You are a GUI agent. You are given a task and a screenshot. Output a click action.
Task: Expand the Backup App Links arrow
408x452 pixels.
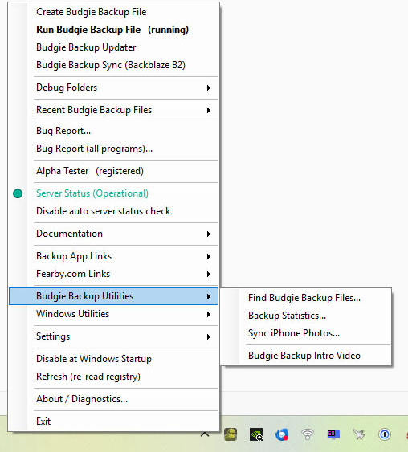pyautogui.click(x=209, y=257)
